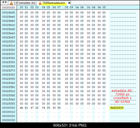
Task: Click the highlighted ASCII text ëaG24508
Action: click(117, 108)
